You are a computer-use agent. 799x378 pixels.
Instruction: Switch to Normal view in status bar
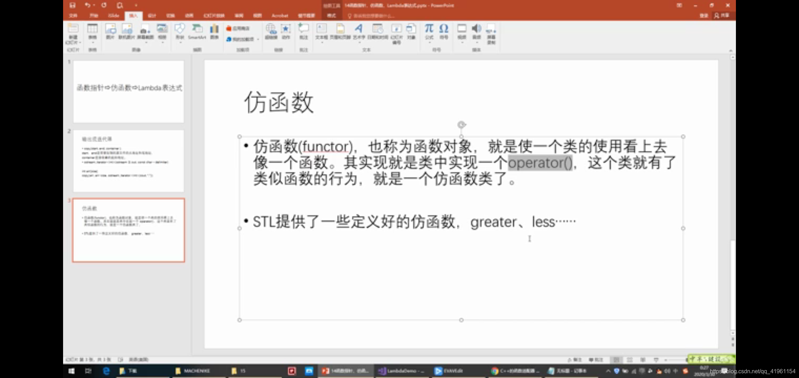[x=616, y=359]
